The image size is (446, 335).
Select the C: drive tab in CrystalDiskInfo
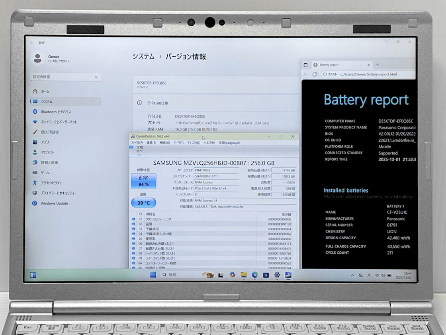coord(139,151)
